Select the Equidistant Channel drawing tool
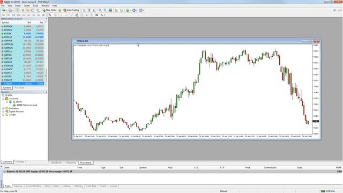Viewport: 343px width, 193px height. click(77, 15)
